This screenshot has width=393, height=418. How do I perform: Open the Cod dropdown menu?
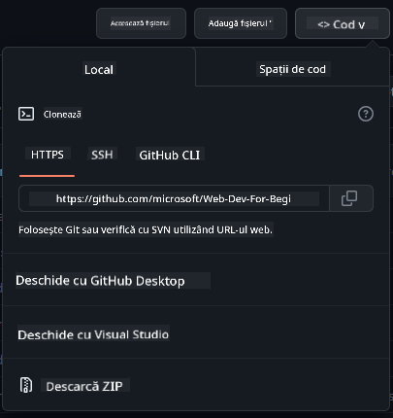point(343,23)
